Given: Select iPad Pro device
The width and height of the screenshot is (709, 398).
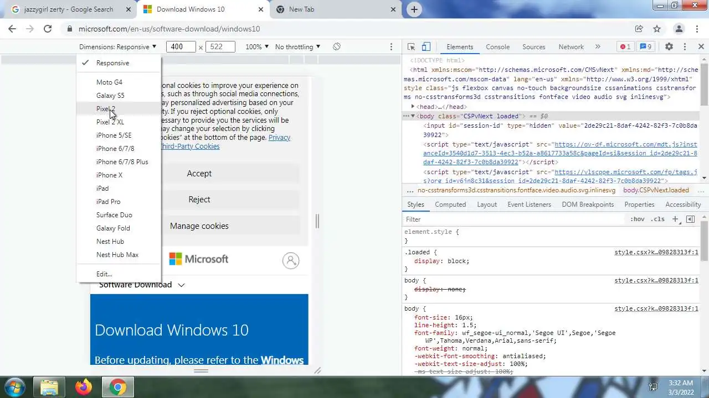Looking at the screenshot, I should click(x=119, y=202).
